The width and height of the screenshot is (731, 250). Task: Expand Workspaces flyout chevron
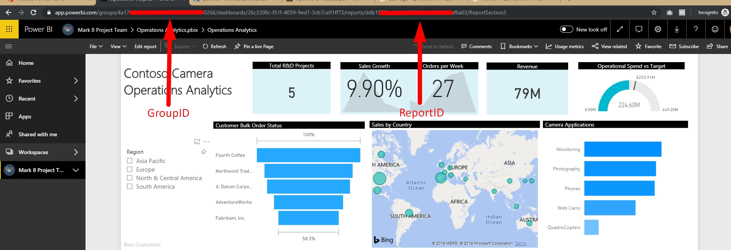(76, 152)
